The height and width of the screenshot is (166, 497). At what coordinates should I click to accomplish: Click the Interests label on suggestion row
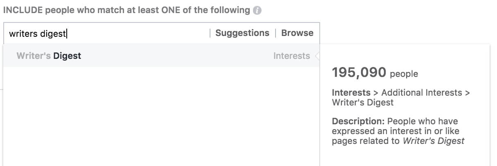click(x=291, y=56)
